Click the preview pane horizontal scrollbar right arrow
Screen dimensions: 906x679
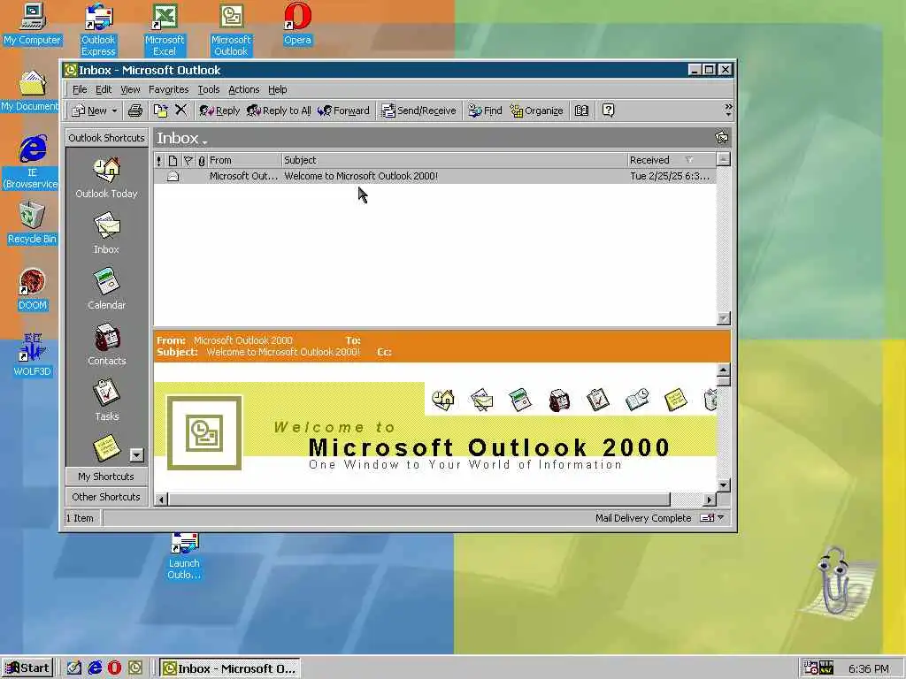pyautogui.click(x=709, y=500)
